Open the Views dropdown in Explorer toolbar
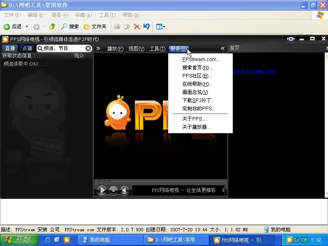 161,27
